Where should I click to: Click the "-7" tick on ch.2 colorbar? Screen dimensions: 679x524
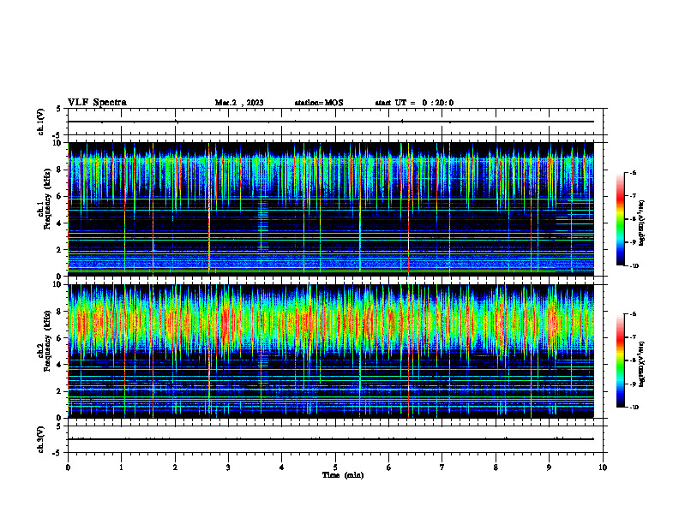[x=633, y=337]
